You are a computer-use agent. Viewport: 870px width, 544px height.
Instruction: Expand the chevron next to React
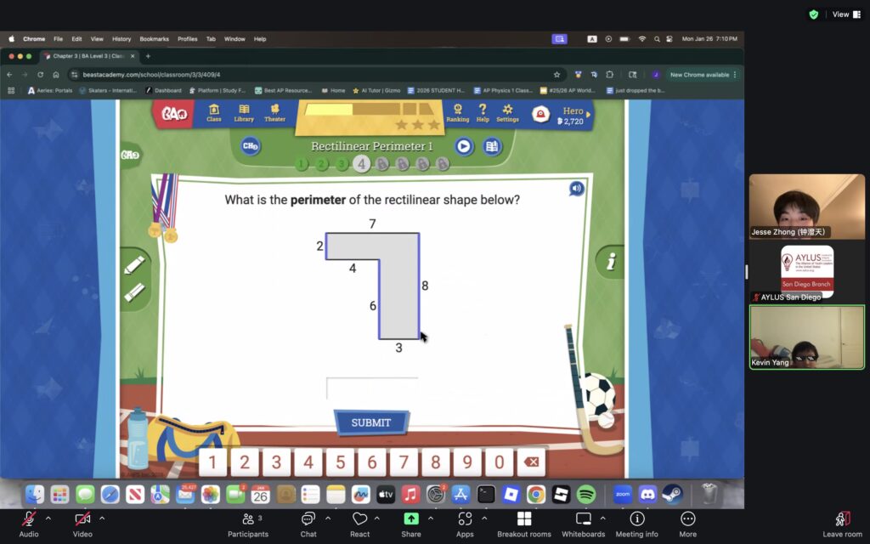point(377,518)
